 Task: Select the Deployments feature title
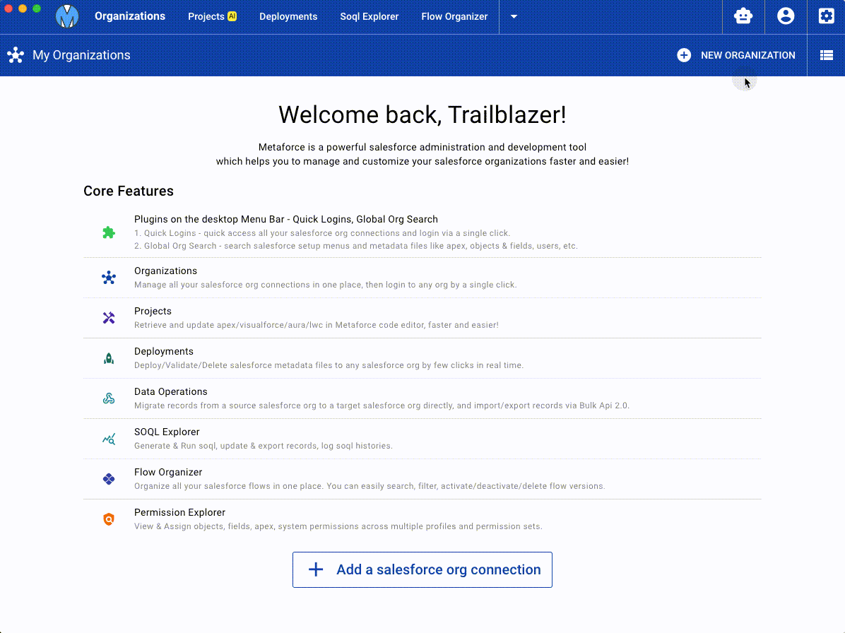click(164, 351)
